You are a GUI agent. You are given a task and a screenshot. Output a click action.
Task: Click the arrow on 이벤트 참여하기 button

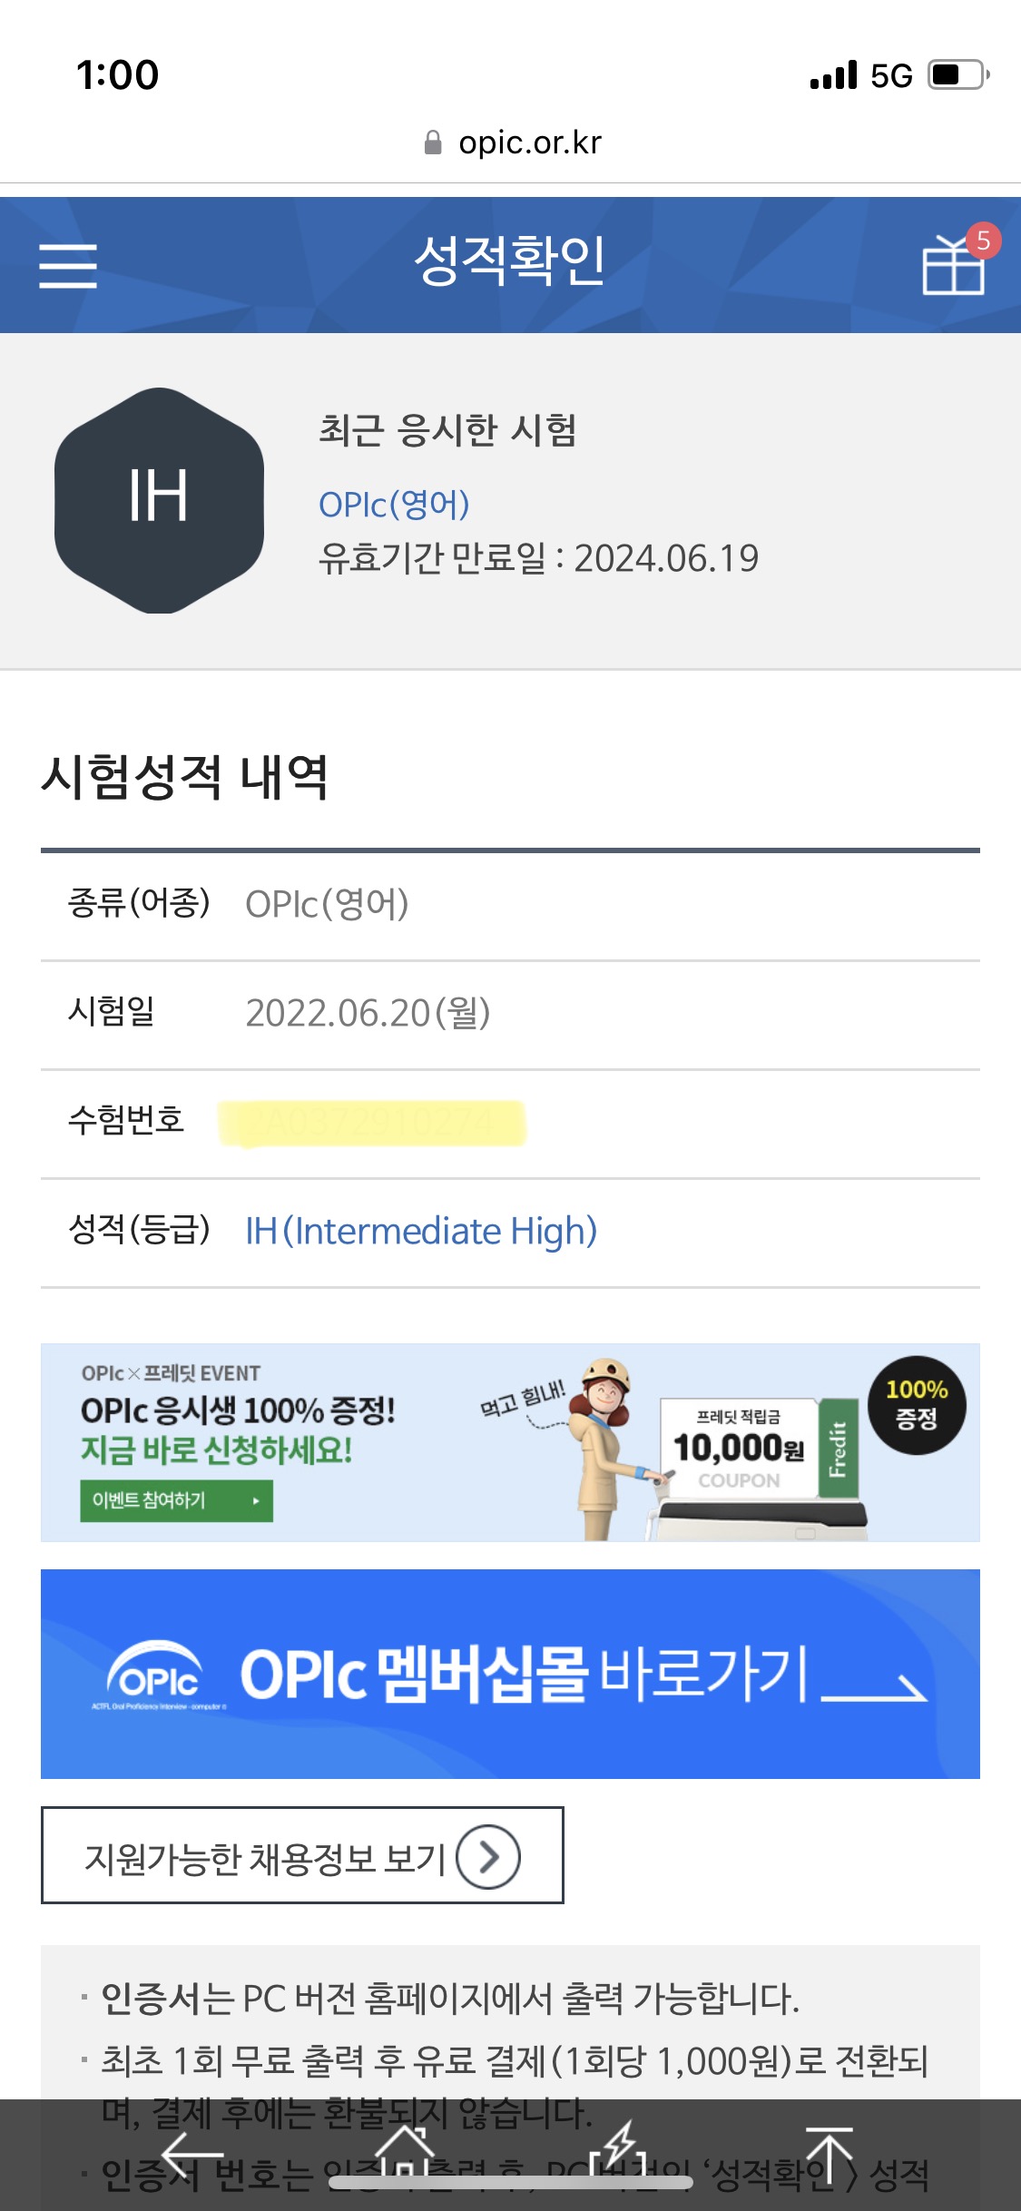tap(256, 1501)
